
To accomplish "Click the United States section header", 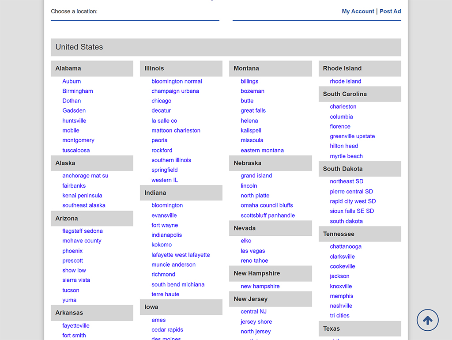I will click(x=79, y=47).
